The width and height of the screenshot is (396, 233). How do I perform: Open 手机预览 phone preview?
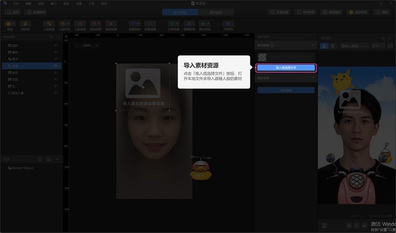pos(306,12)
